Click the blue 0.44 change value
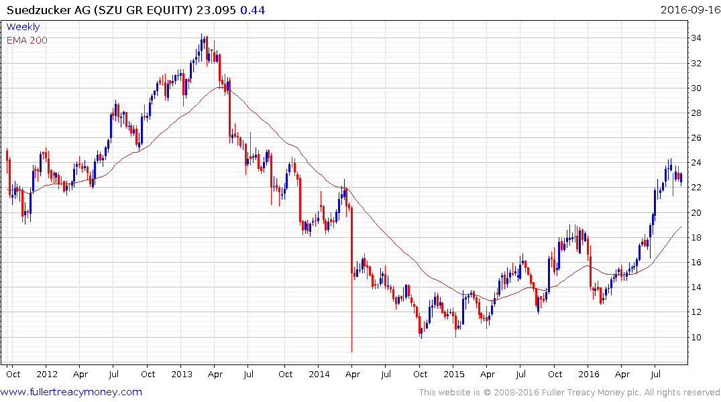The width and height of the screenshot is (721, 402). point(252,10)
